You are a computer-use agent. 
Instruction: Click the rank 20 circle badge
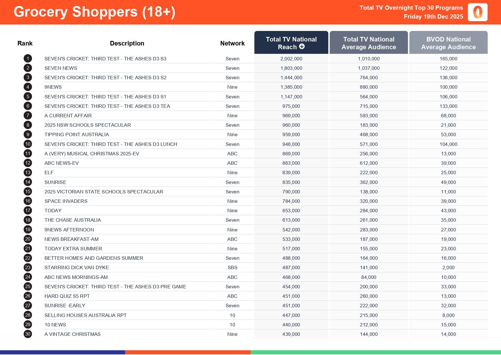tap(28, 239)
